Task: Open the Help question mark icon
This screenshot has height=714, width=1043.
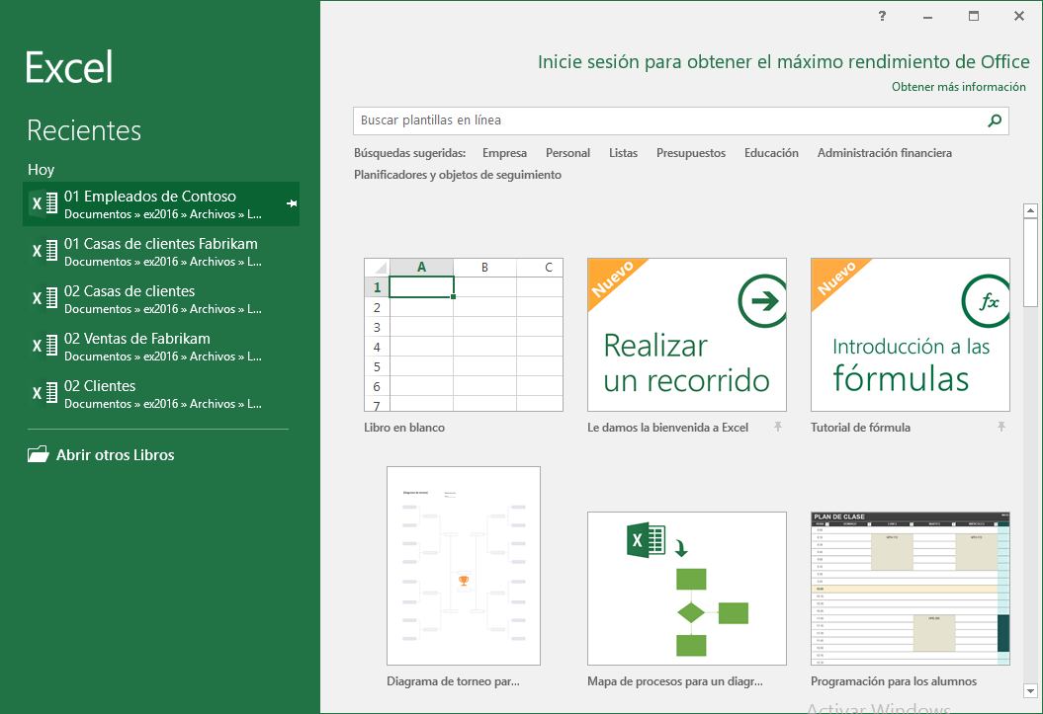Action: point(882,16)
